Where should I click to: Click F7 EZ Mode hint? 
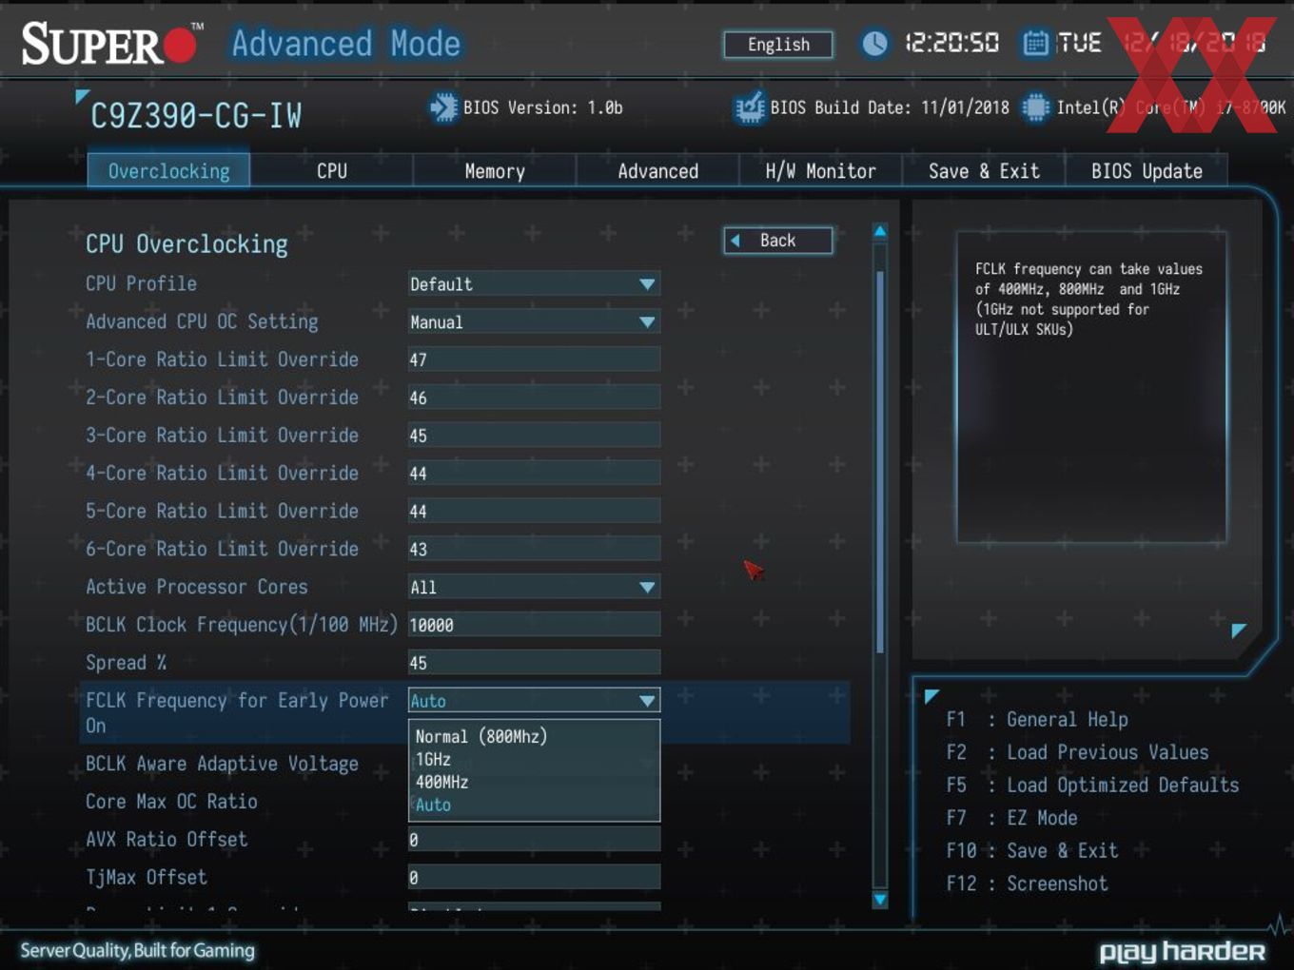pyautogui.click(x=1011, y=818)
